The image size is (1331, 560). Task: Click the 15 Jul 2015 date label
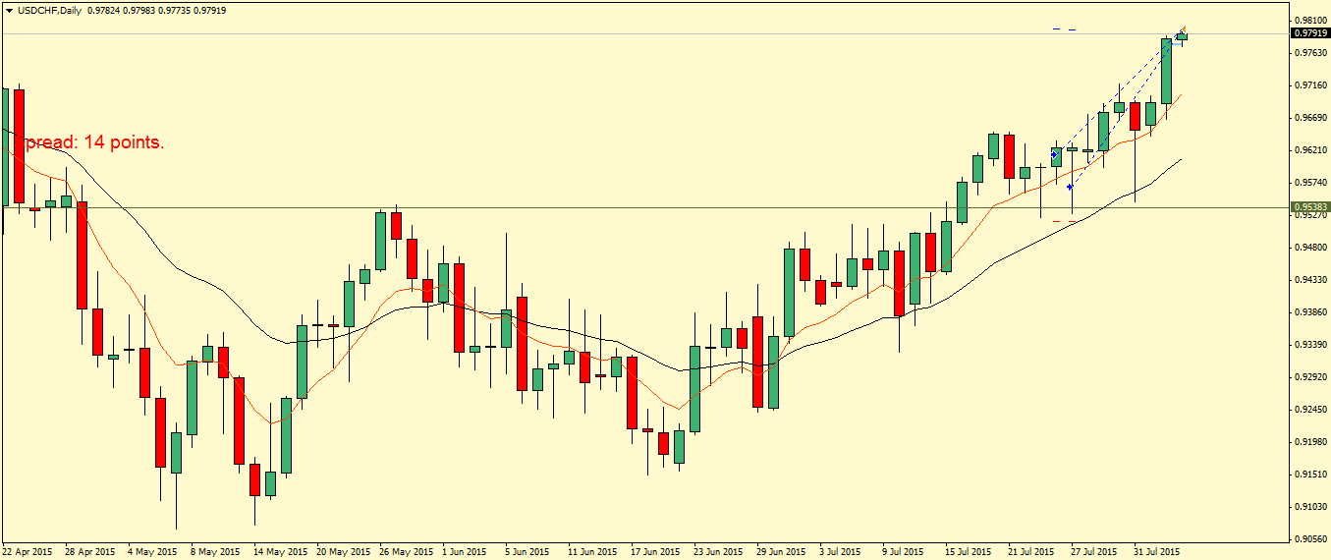(969, 552)
